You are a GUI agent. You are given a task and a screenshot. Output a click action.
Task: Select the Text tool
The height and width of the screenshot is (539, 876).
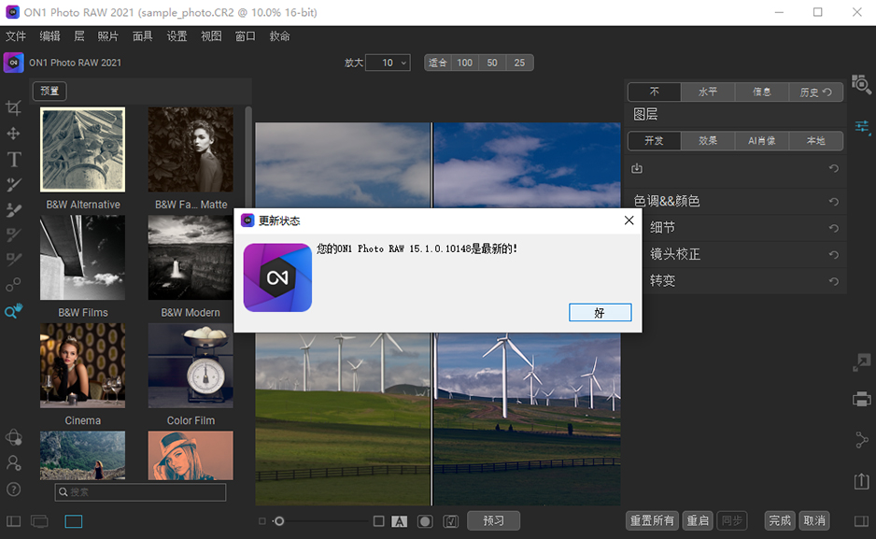click(x=13, y=159)
